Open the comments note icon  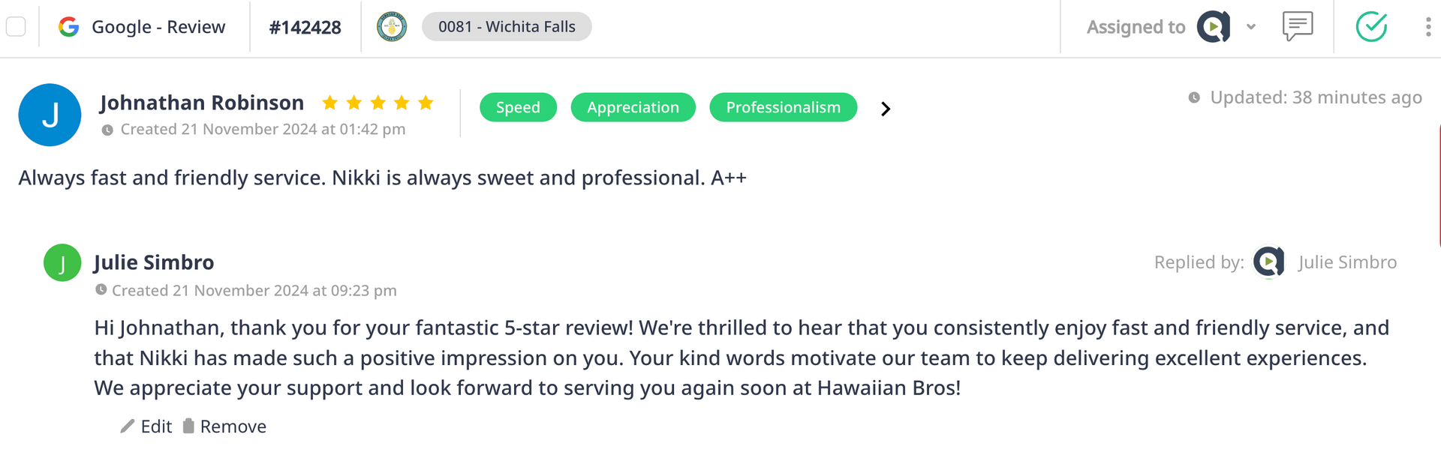(x=1298, y=26)
